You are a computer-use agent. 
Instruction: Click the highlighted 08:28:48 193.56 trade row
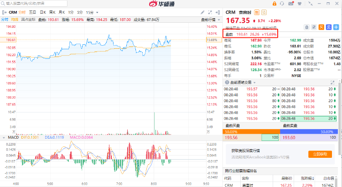(308, 119)
